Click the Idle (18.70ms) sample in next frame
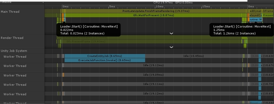 pos(267,84)
